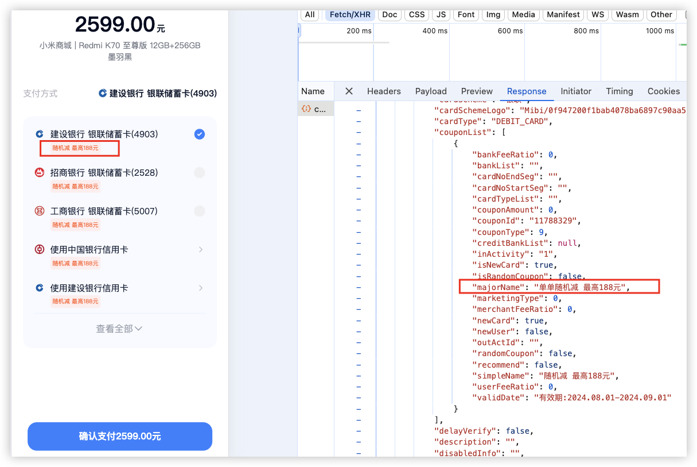697x467 pixels.
Task: Click the 随机减 最高188元 tag under 工商银行
Action: 75,225
